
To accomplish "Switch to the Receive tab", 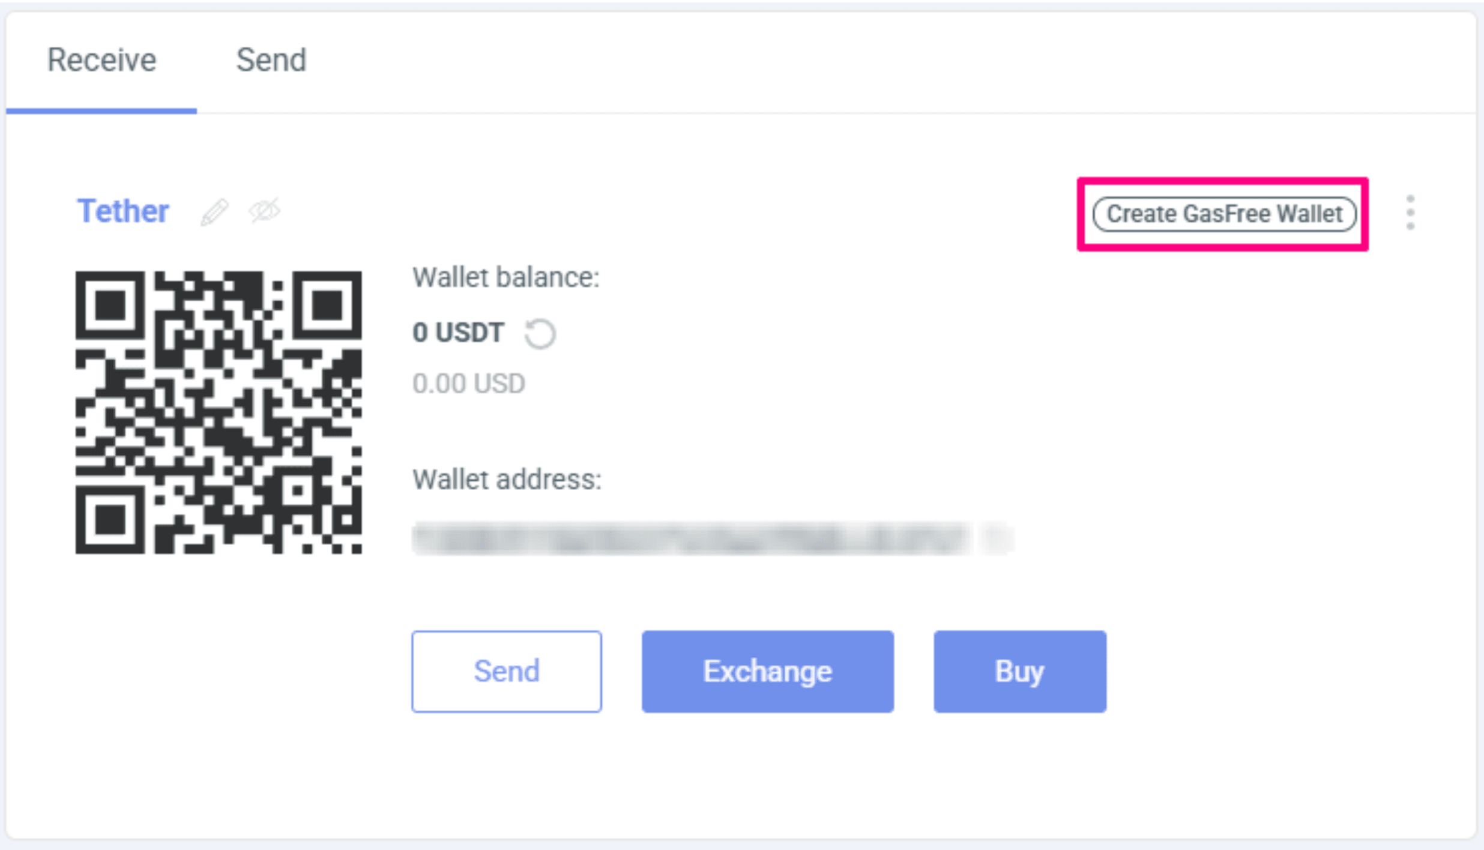I will pyautogui.click(x=101, y=61).
